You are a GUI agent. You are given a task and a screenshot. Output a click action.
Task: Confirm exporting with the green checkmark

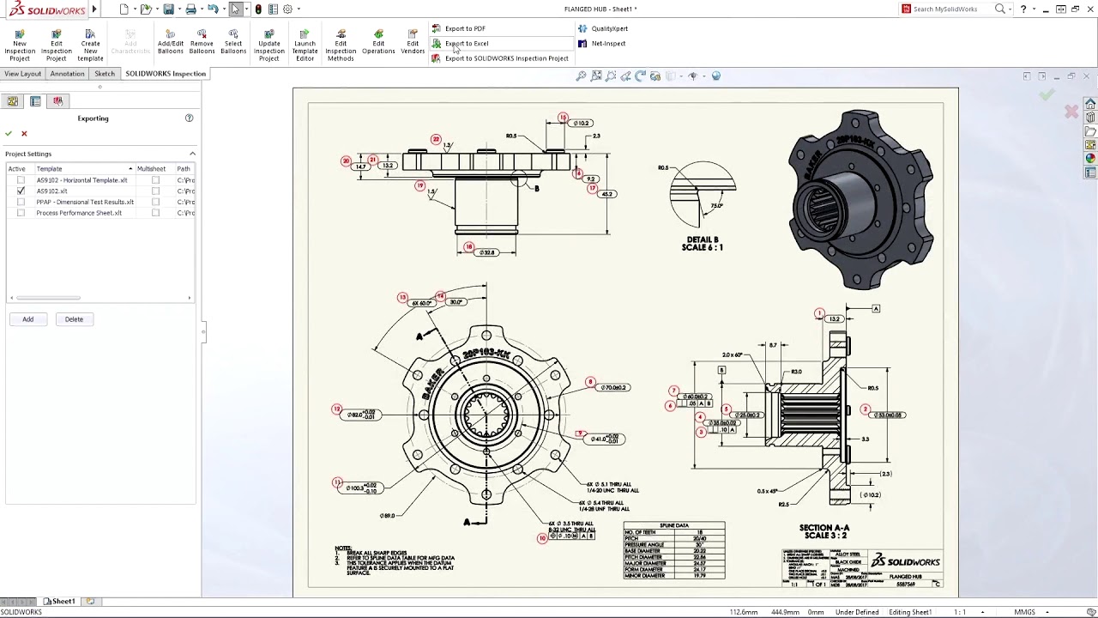tap(9, 133)
